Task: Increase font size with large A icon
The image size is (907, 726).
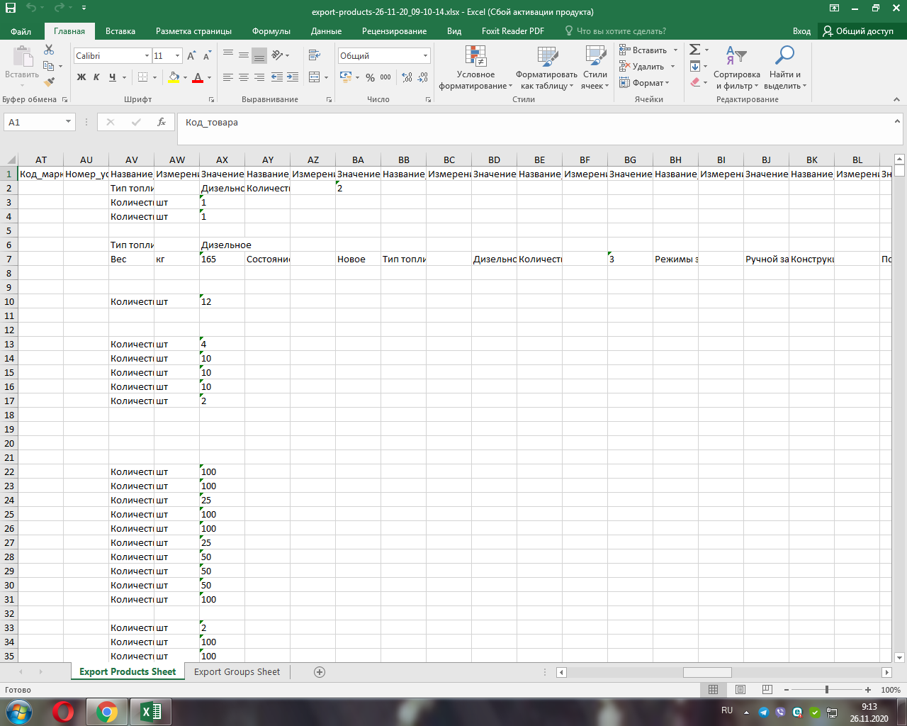Action: click(191, 56)
